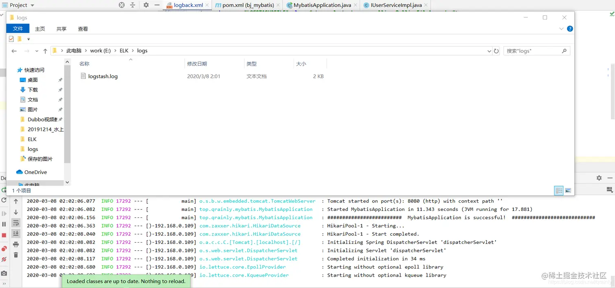Clear the console with trash icon
The width and height of the screenshot is (615, 288).
pyautogui.click(x=16, y=255)
